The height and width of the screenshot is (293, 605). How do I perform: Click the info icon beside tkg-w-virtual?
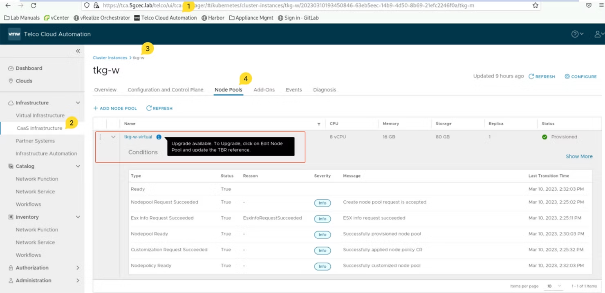coord(159,137)
